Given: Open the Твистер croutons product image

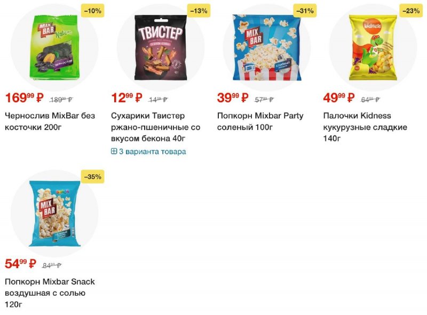Looking at the screenshot, I should [x=161, y=47].
